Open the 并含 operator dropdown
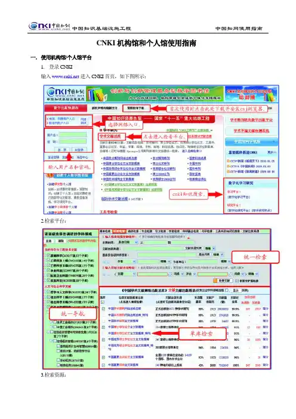Viewport: 296px width, 419px height. 191,274
